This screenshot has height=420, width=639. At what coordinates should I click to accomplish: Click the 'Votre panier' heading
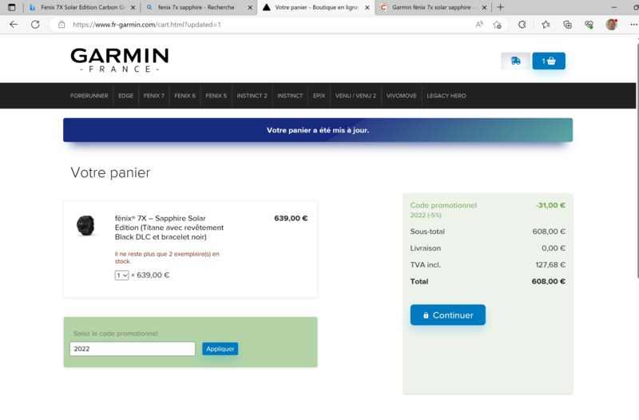point(110,172)
